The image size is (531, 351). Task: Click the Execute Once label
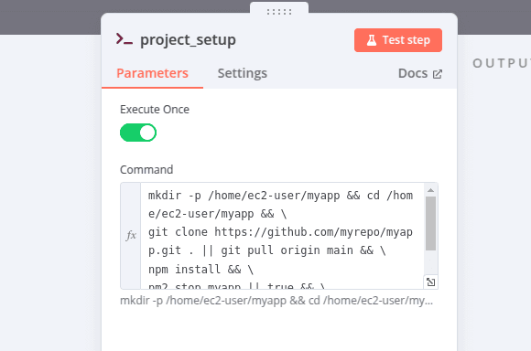pyautogui.click(x=155, y=110)
